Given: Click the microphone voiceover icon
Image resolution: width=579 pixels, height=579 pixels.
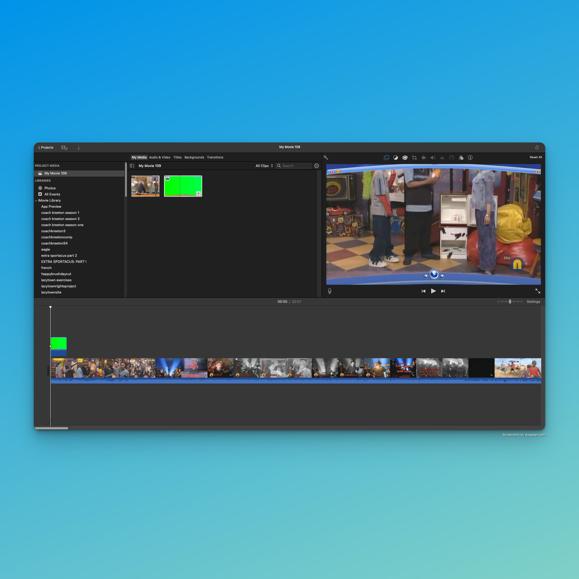Looking at the screenshot, I should pos(330,291).
